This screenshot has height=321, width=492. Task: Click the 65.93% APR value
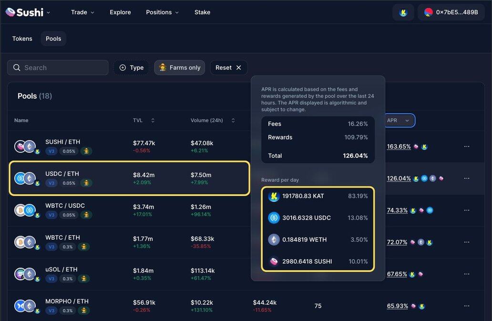tap(398, 306)
